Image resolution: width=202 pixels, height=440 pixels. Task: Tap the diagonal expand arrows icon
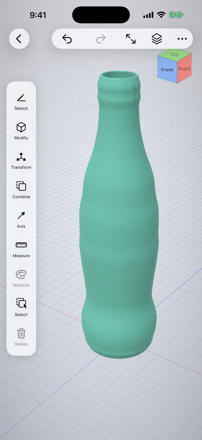(131, 39)
